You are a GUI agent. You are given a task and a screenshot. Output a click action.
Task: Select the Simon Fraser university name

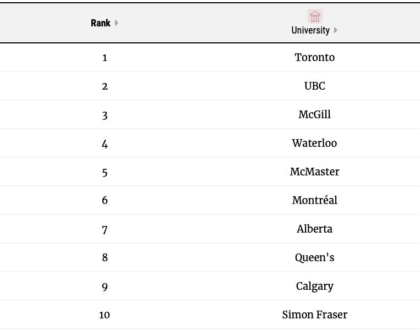pyautogui.click(x=314, y=315)
